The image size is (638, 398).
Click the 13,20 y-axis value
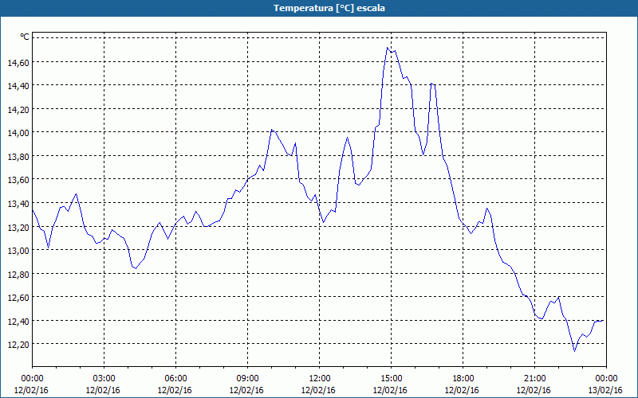18,227
